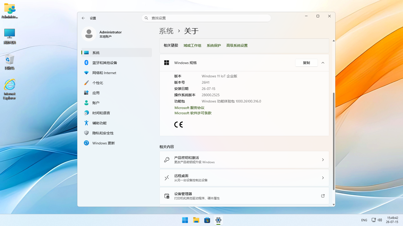403x226 pixels.
Task: Click the remote desktop icon for 远程桌面
Action: click(167, 178)
